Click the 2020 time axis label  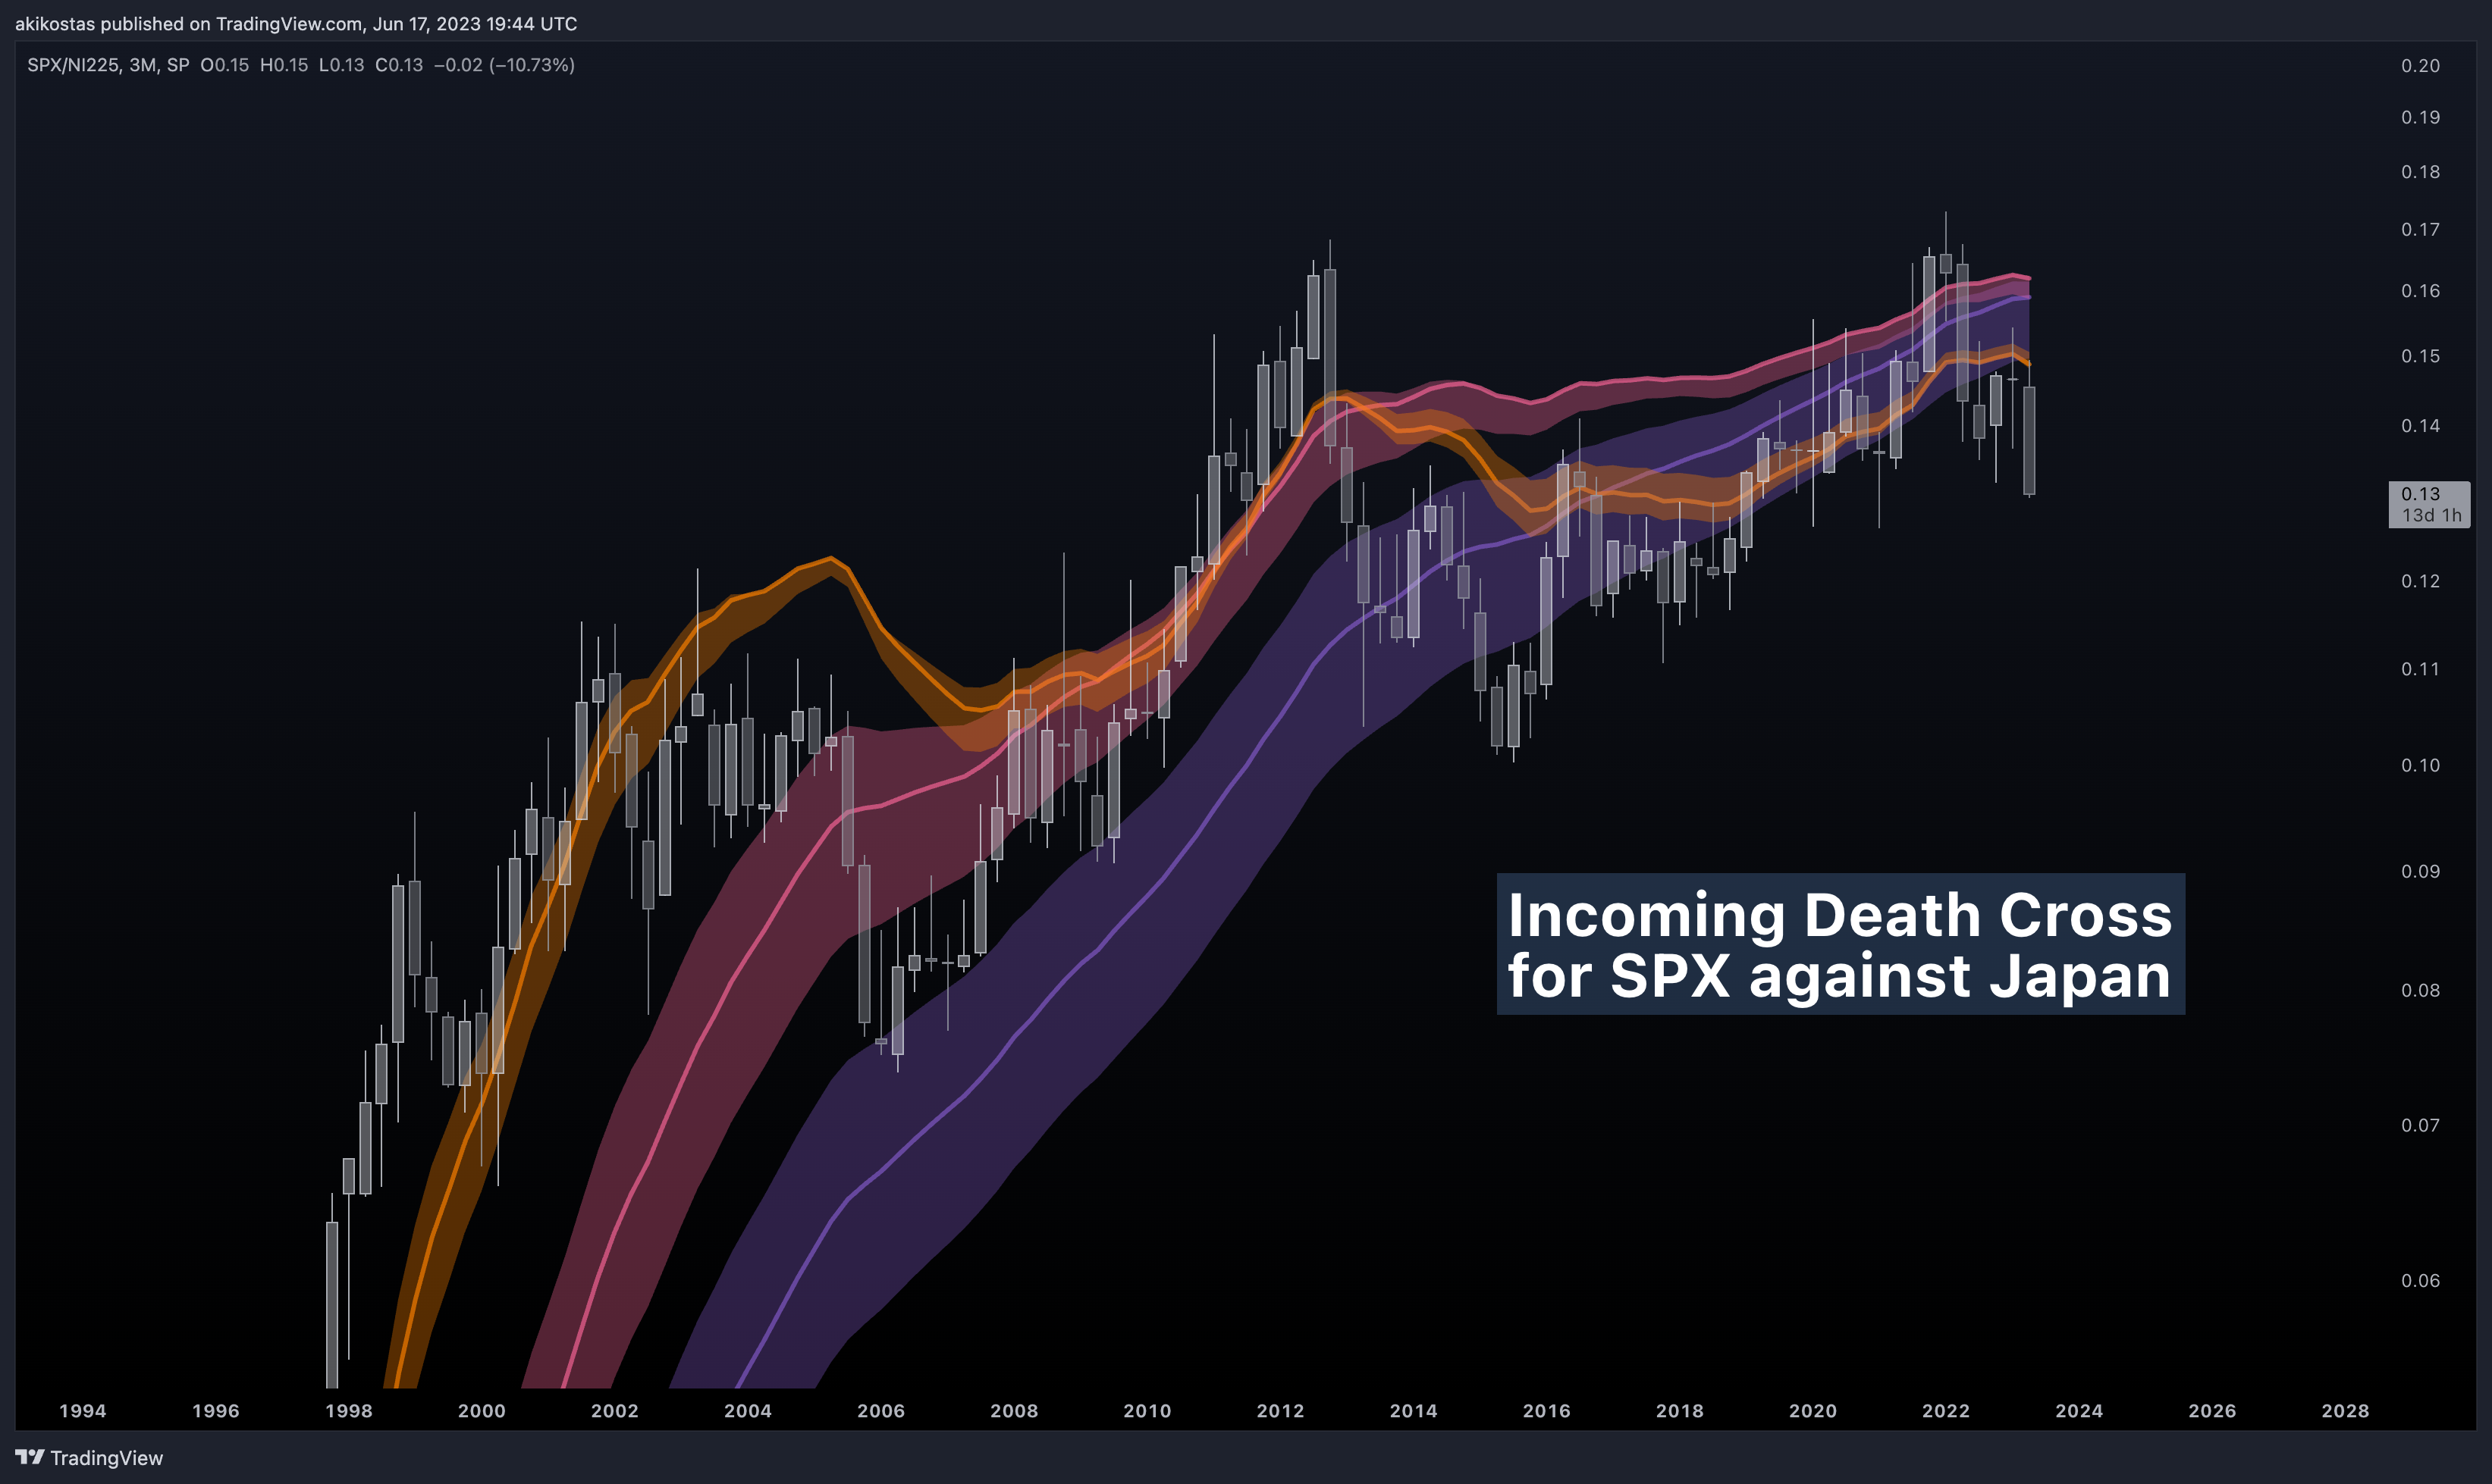click(1812, 1411)
